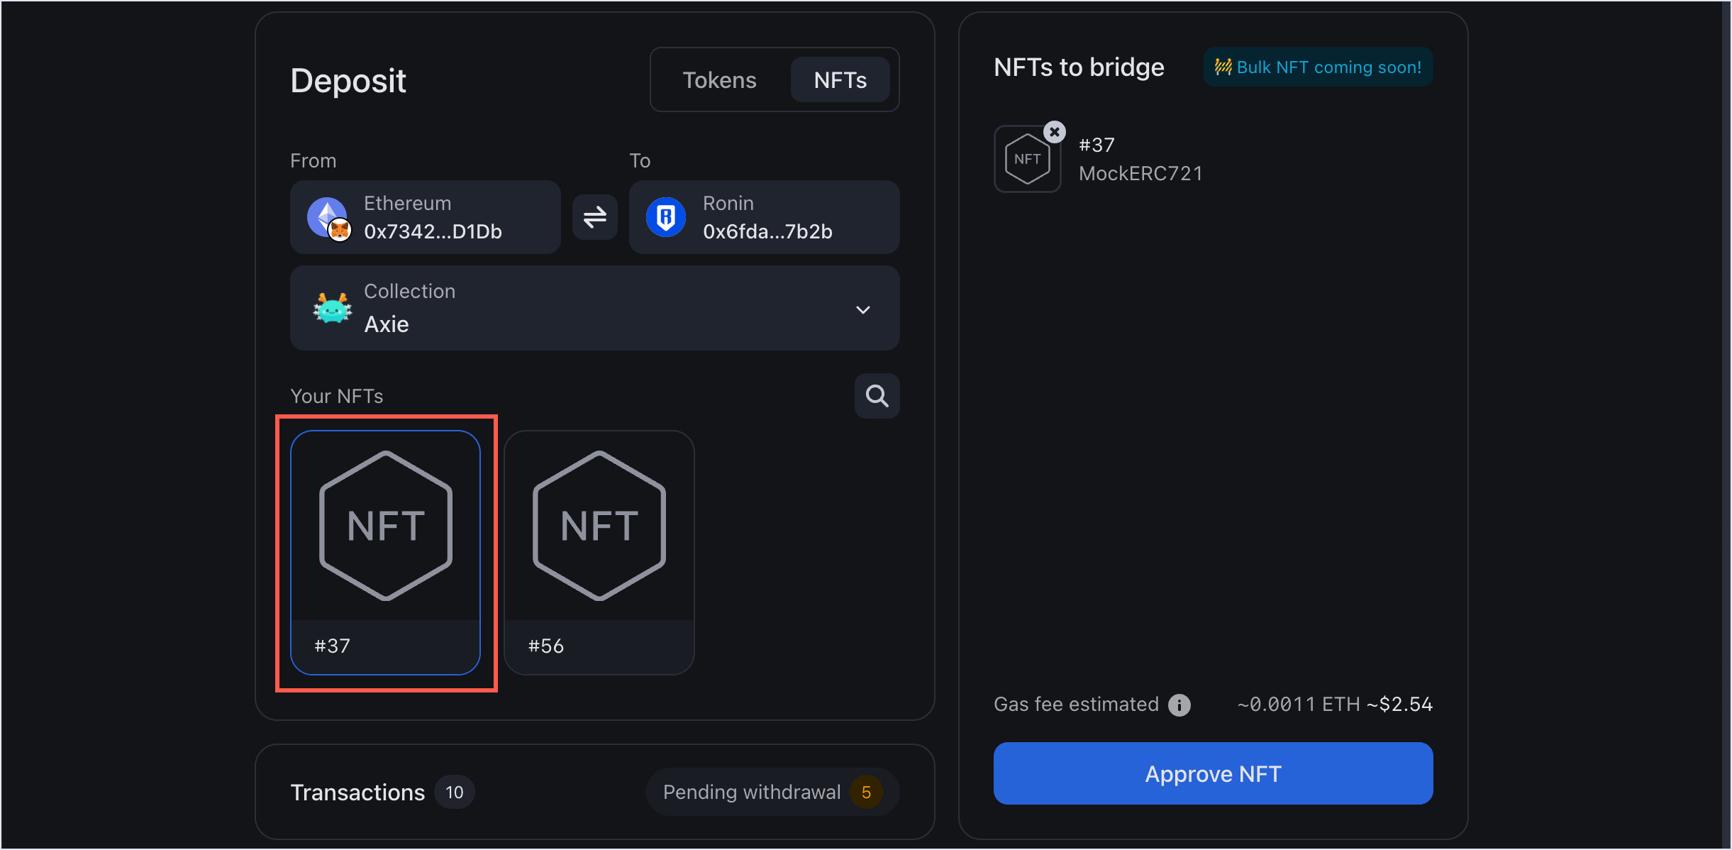Click the gas fee info icon
Screen dimensions: 1732x850
point(1179,704)
